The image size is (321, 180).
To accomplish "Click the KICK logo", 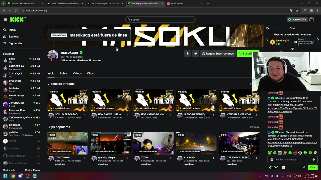I will [x=18, y=19].
